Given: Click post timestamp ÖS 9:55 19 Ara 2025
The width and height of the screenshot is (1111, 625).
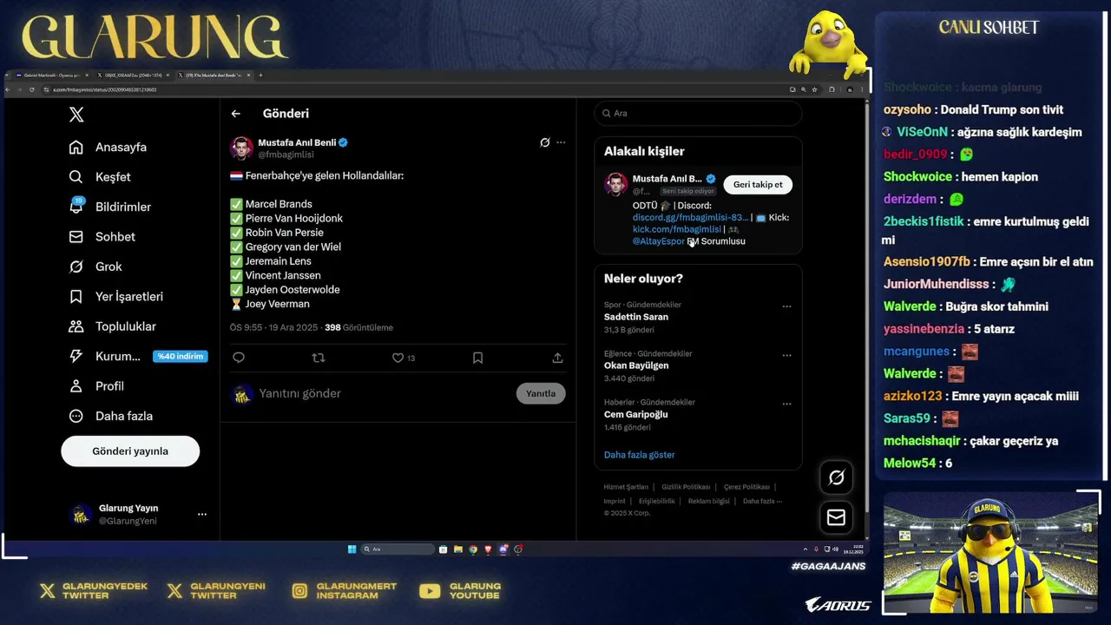Looking at the screenshot, I should (274, 328).
